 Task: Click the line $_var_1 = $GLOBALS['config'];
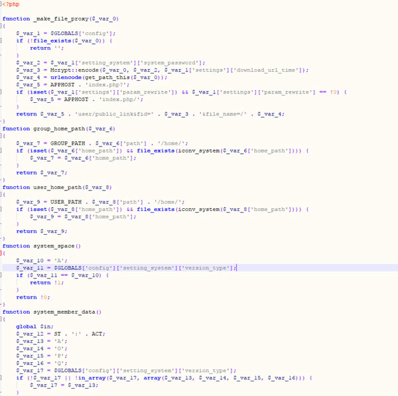[66, 34]
